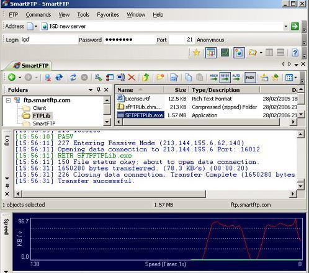309x273 pixels.
Task: Toggle AUTO transfer mode
Action: [236, 78]
